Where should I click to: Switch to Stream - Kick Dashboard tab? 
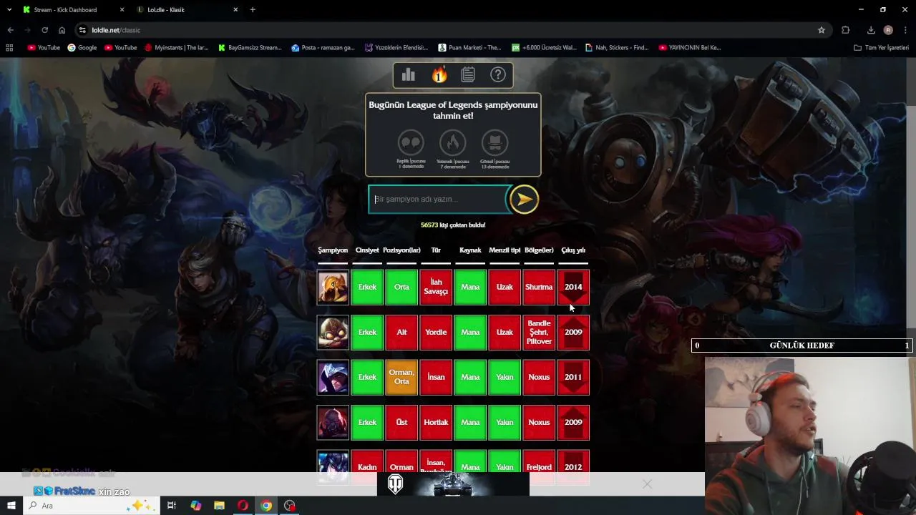(x=72, y=10)
